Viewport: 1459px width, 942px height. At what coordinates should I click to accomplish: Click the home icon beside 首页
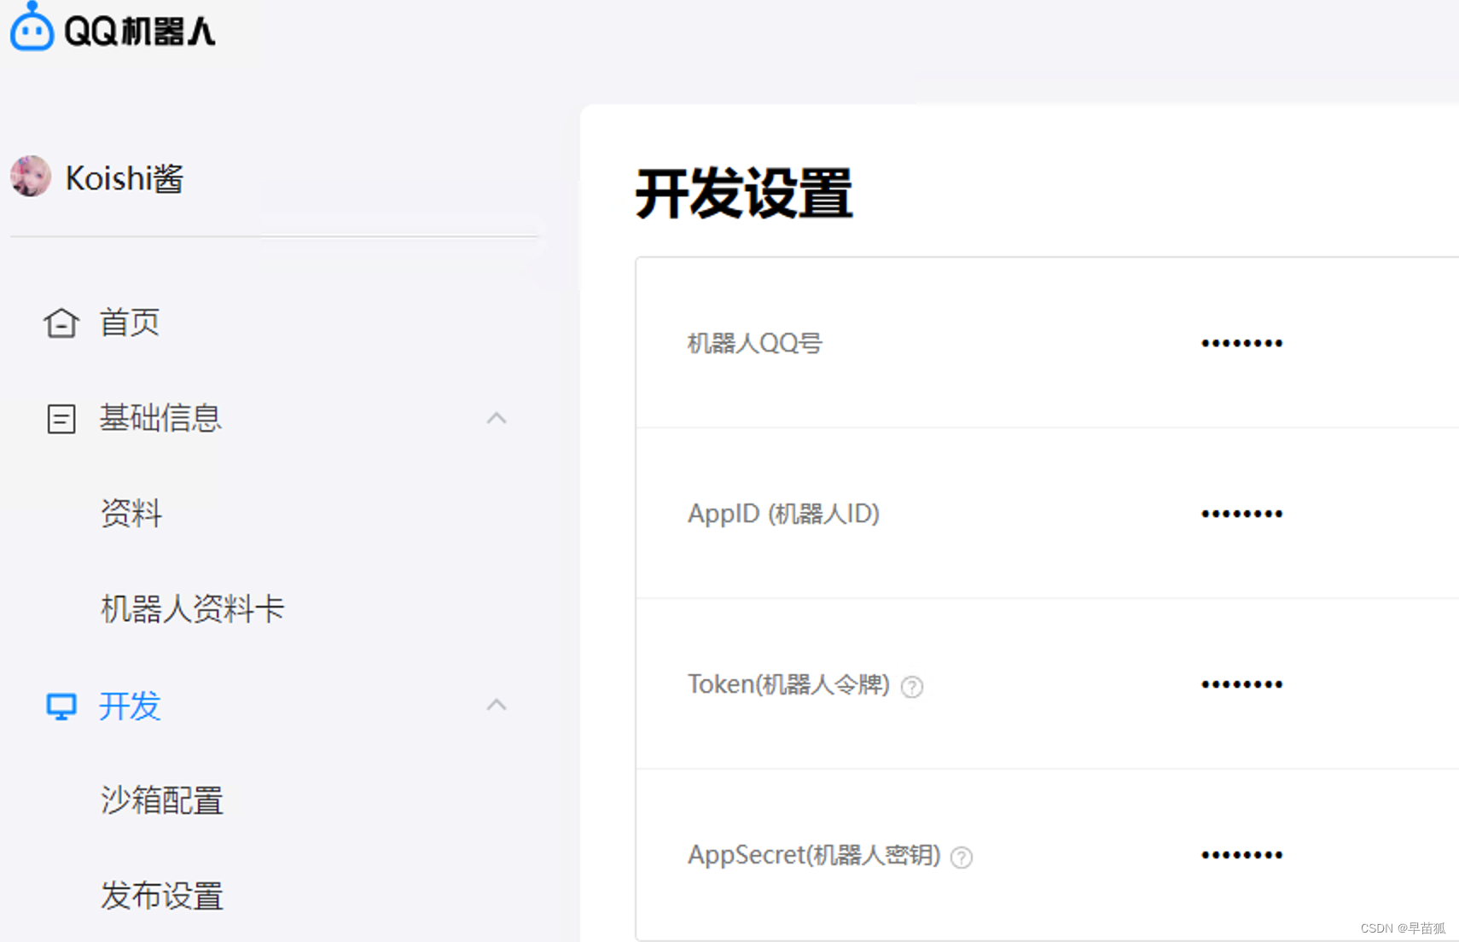pos(61,323)
